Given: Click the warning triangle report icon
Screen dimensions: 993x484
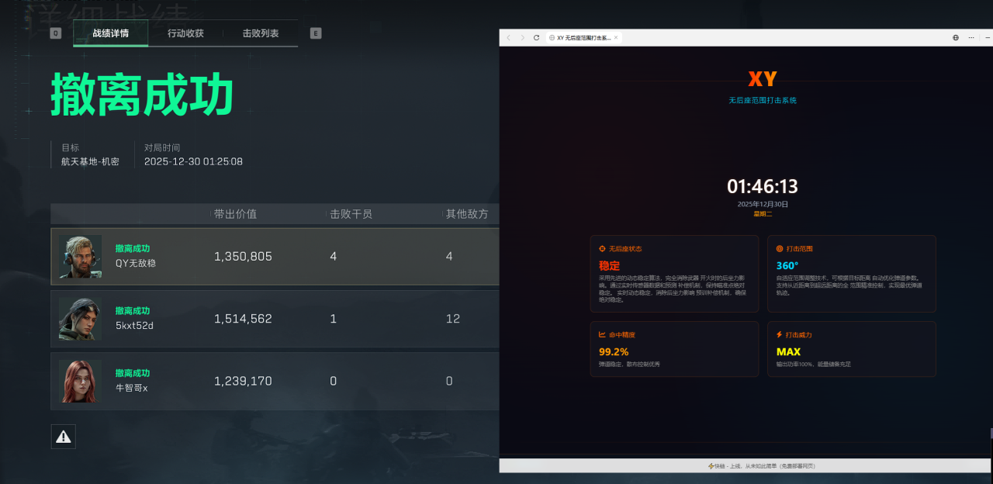Looking at the screenshot, I should 64,437.
